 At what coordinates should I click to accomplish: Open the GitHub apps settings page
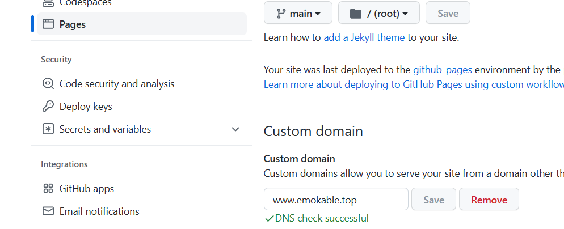(87, 189)
